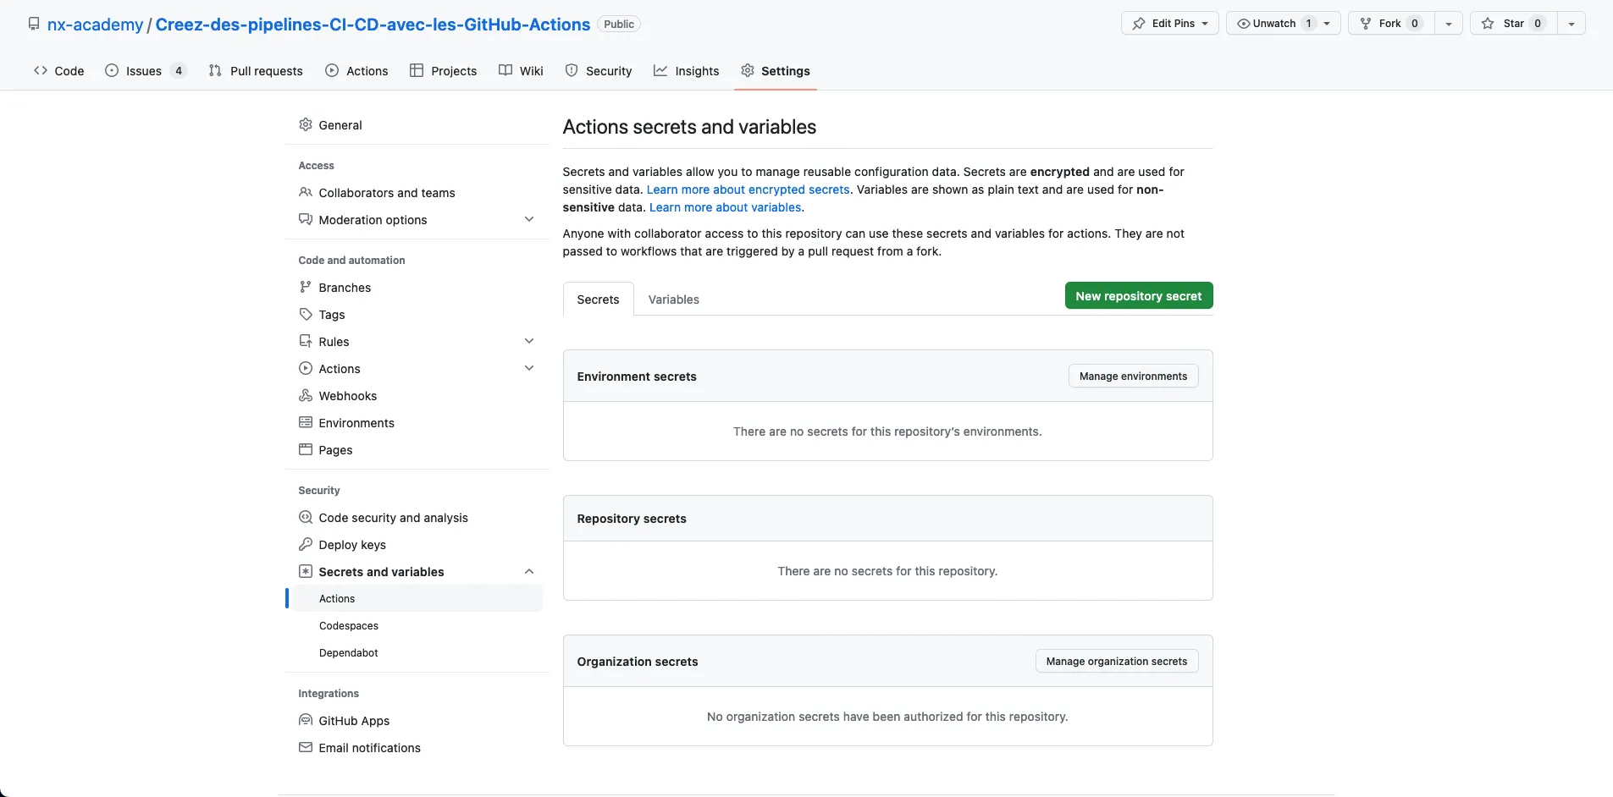Image resolution: width=1613 pixels, height=797 pixels.
Task: Click the Tags icon in sidebar
Action: point(306,315)
